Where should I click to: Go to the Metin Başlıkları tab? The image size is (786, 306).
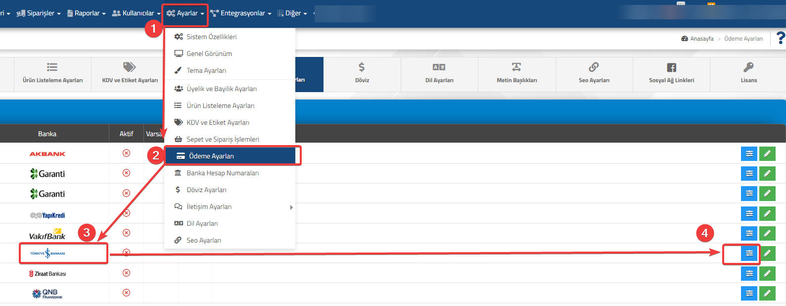517,74
